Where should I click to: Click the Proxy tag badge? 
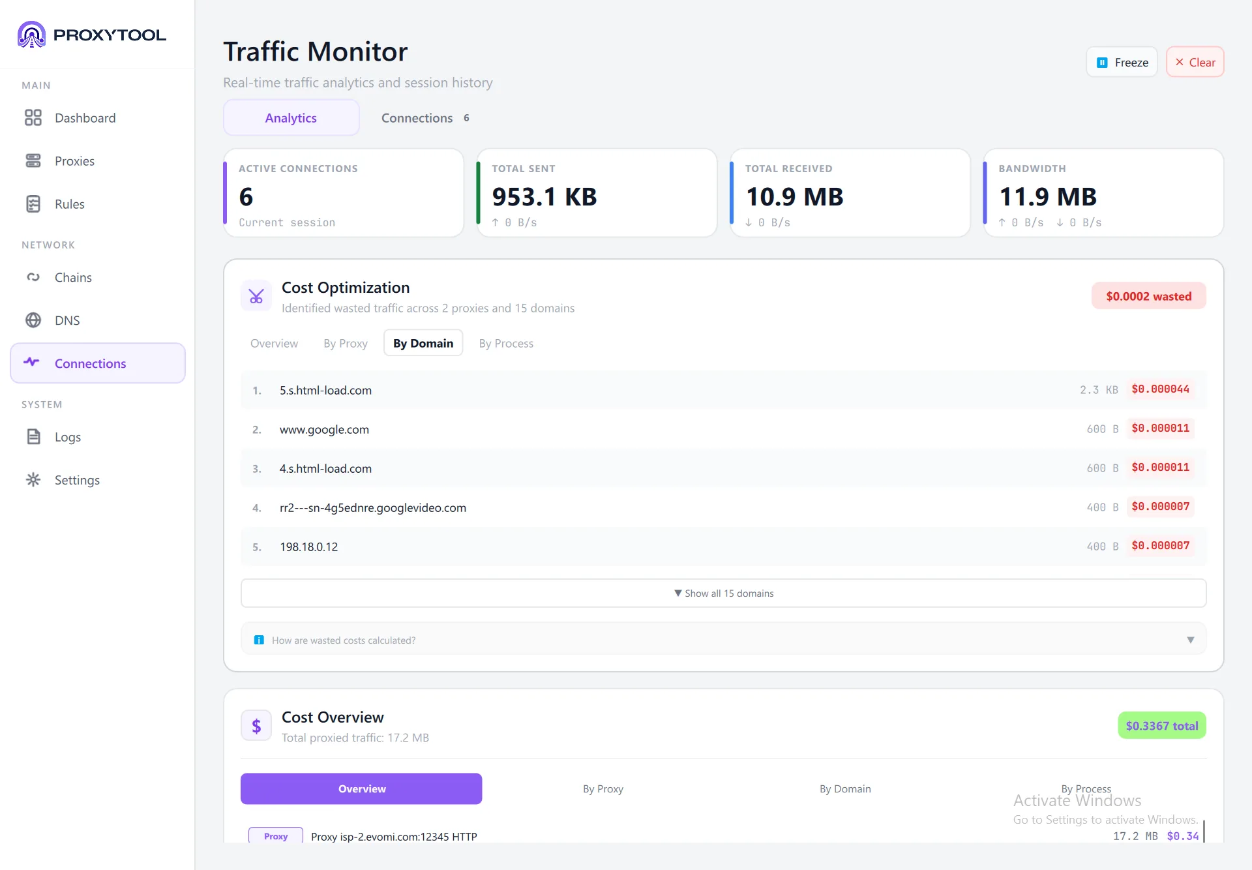click(x=276, y=836)
